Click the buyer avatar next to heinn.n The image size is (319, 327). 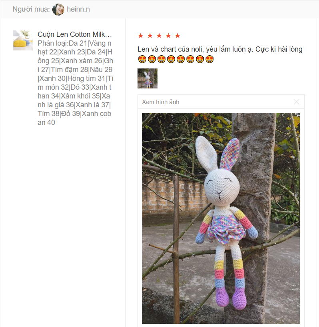(58, 9)
